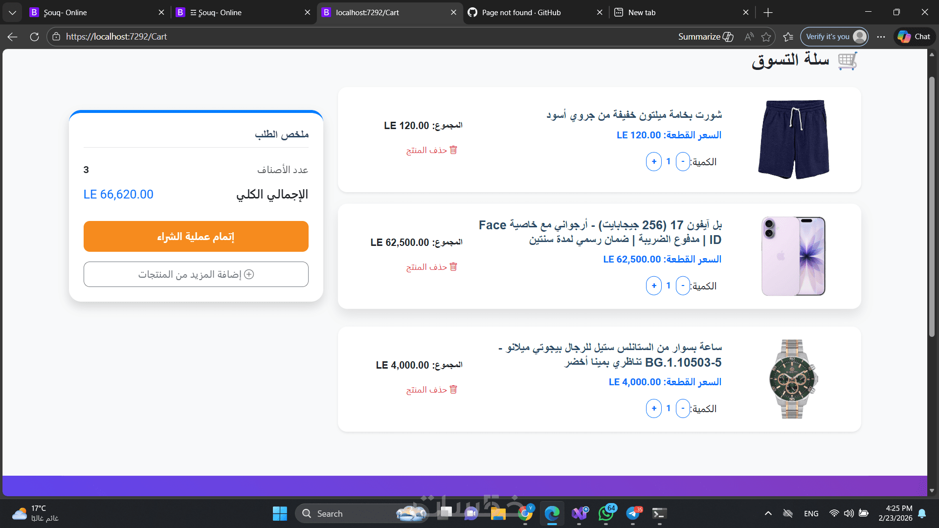Increase quantity of the steel watch

point(653,408)
